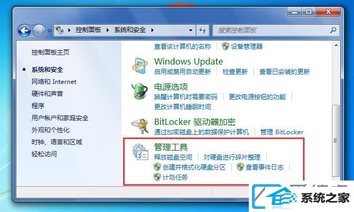Open the BitLocker padlock icon

pyautogui.click(x=140, y=126)
